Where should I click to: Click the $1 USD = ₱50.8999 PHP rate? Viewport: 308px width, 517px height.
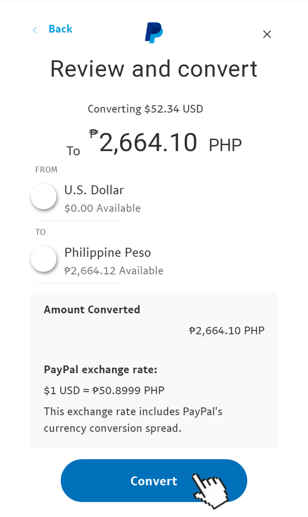click(104, 391)
